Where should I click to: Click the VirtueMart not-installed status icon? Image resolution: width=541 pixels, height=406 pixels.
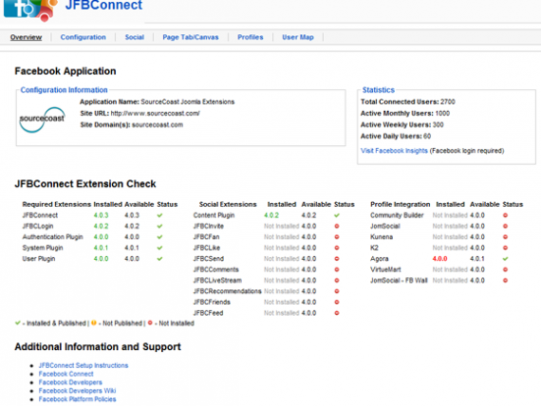click(505, 269)
